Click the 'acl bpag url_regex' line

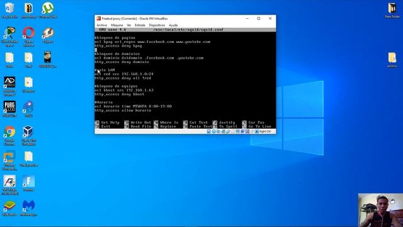point(152,42)
